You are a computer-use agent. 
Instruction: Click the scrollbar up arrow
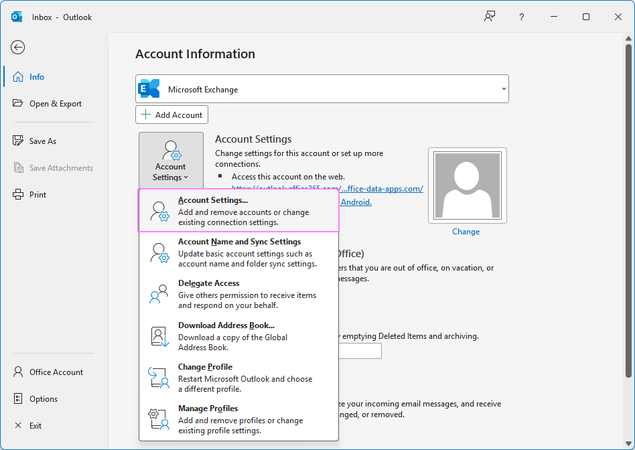pyautogui.click(x=628, y=39)
